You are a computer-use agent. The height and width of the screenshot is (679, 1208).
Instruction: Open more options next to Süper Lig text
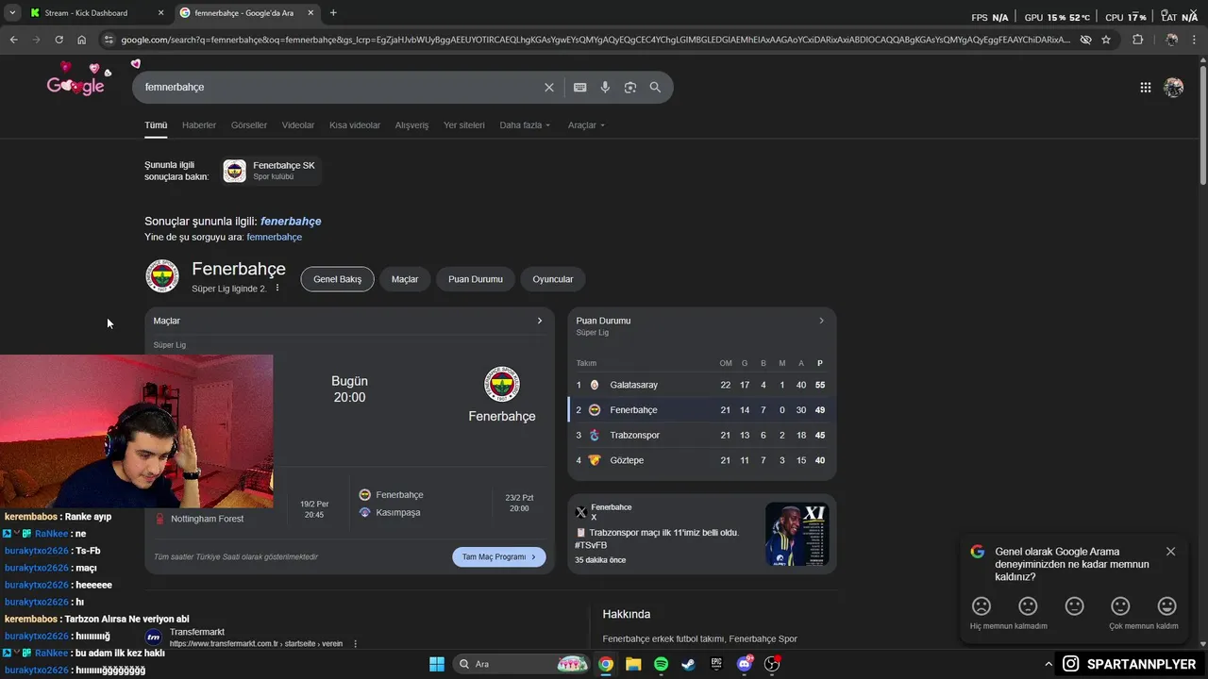(x=277, y=288)
